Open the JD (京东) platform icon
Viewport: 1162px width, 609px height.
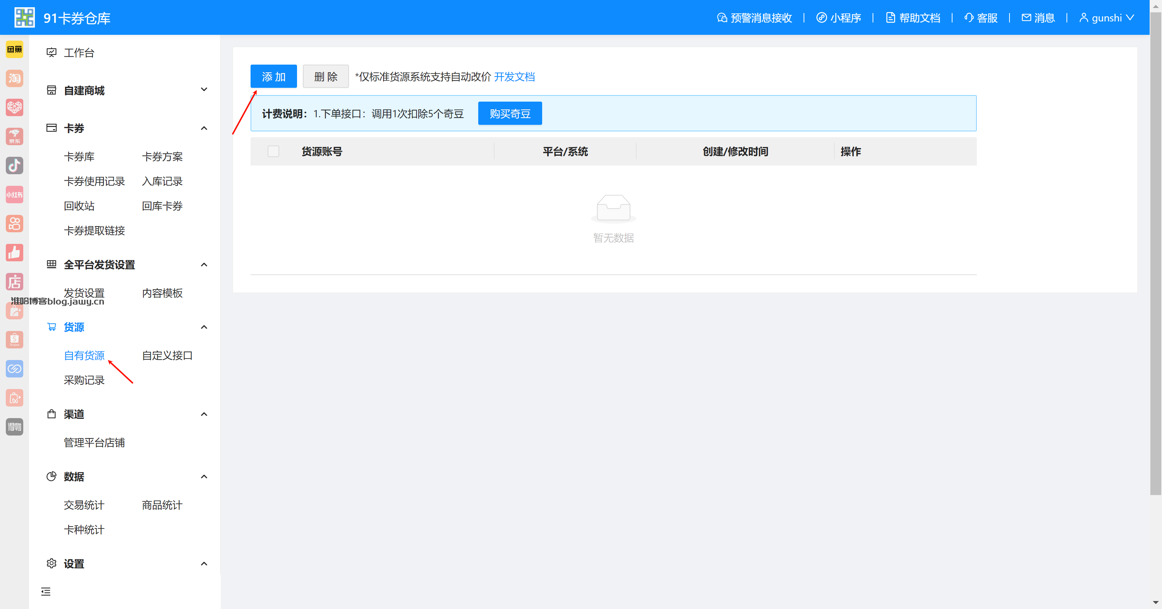point(15,136)
